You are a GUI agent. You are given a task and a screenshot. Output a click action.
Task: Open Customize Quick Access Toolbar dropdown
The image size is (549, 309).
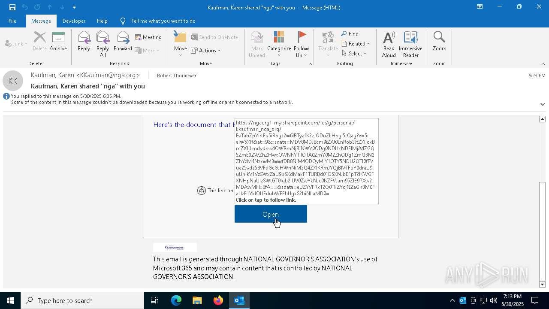tap(74, 7)
